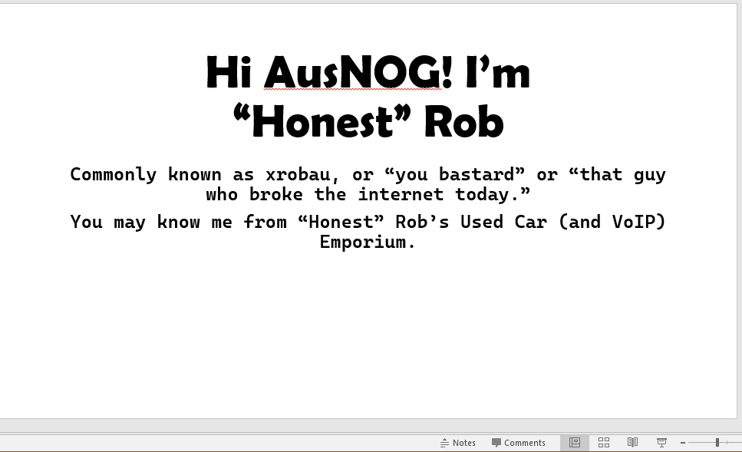
Task: Switch to Slide Sorter view
Action: click(x=604, y=443)
